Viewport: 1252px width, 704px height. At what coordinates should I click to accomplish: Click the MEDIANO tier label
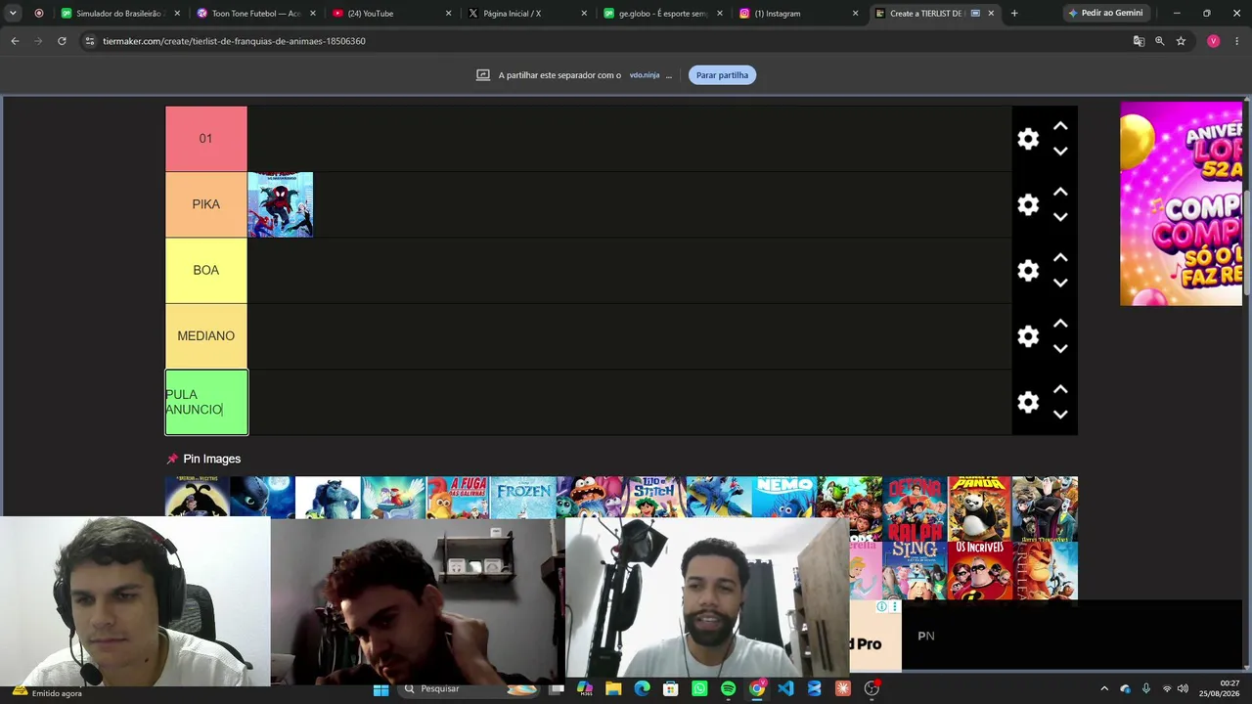pyautogui.click(x=205, y=336)
